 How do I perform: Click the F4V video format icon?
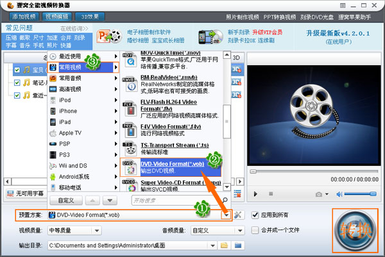(x=130, y=130)
